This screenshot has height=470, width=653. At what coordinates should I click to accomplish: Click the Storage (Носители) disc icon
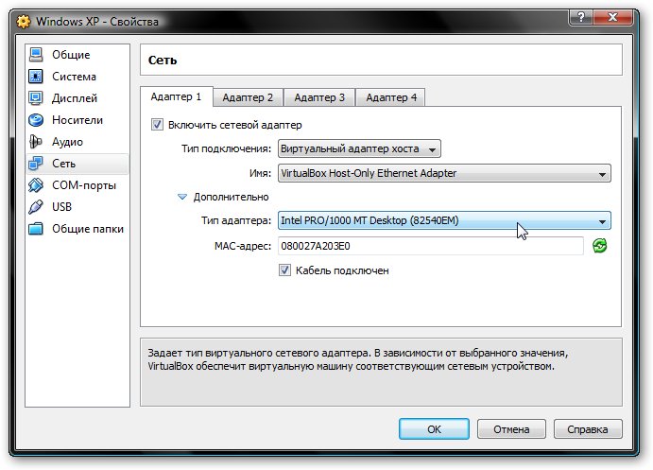pos(36,120)
